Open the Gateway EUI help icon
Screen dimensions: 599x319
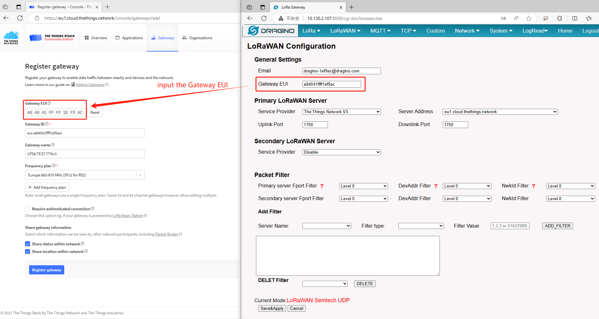[x=49, y=103]
